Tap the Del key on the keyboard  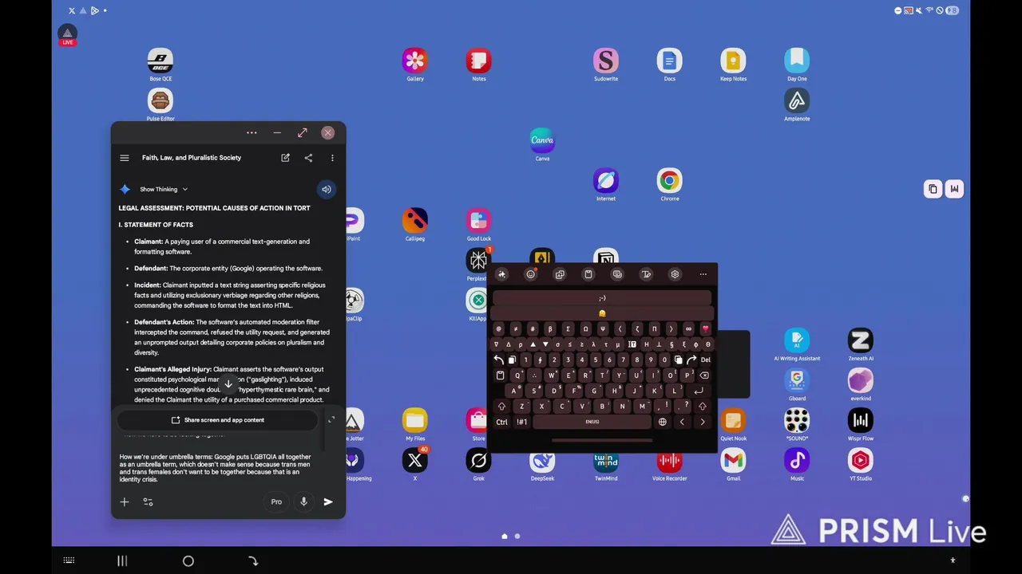pos(705,360)
